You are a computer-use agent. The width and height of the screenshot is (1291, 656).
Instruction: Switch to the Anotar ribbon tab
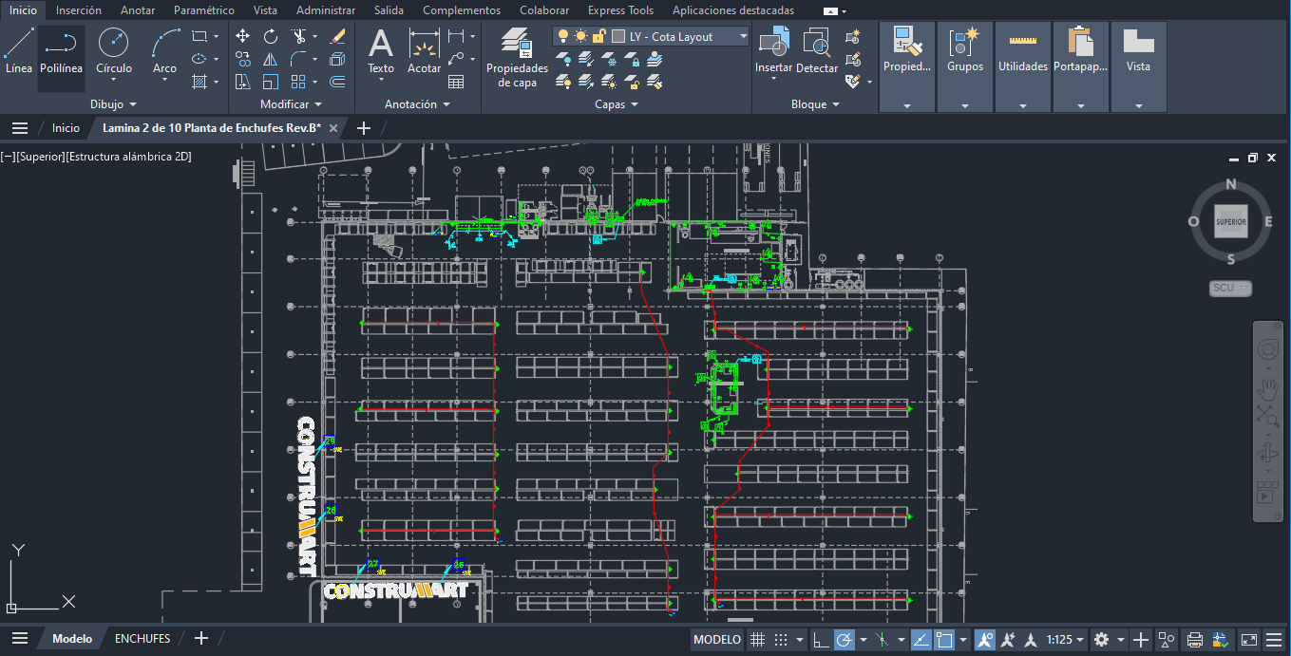click(138, 10)
